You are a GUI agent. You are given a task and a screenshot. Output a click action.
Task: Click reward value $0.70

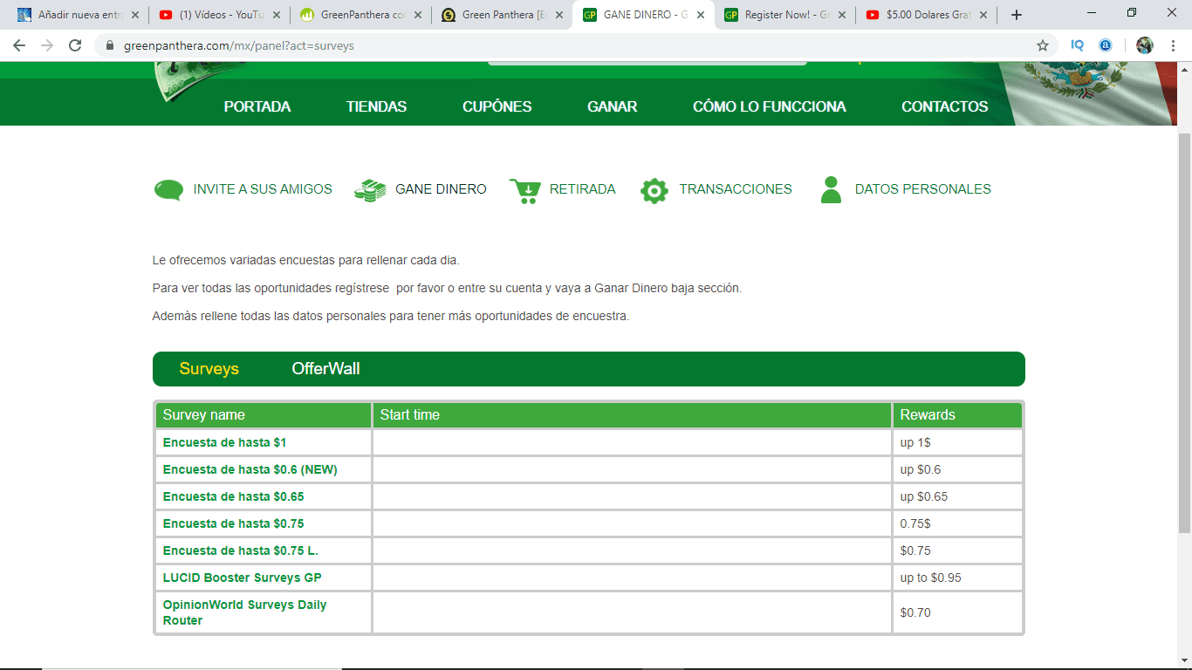915,612
